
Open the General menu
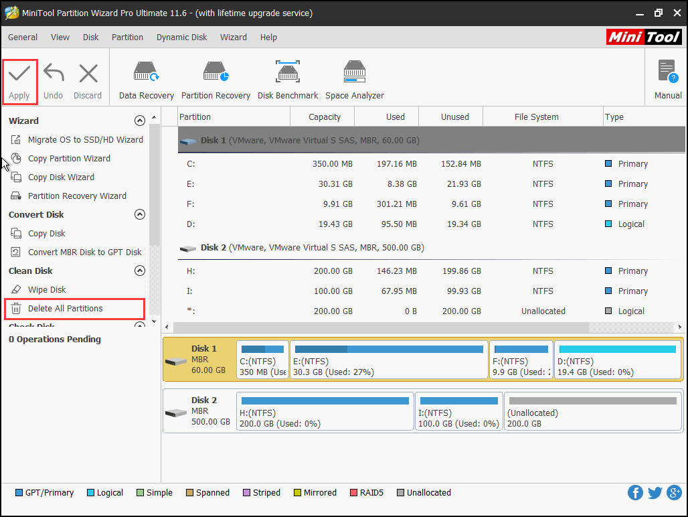pyautogui.click(x=23, y=38)
